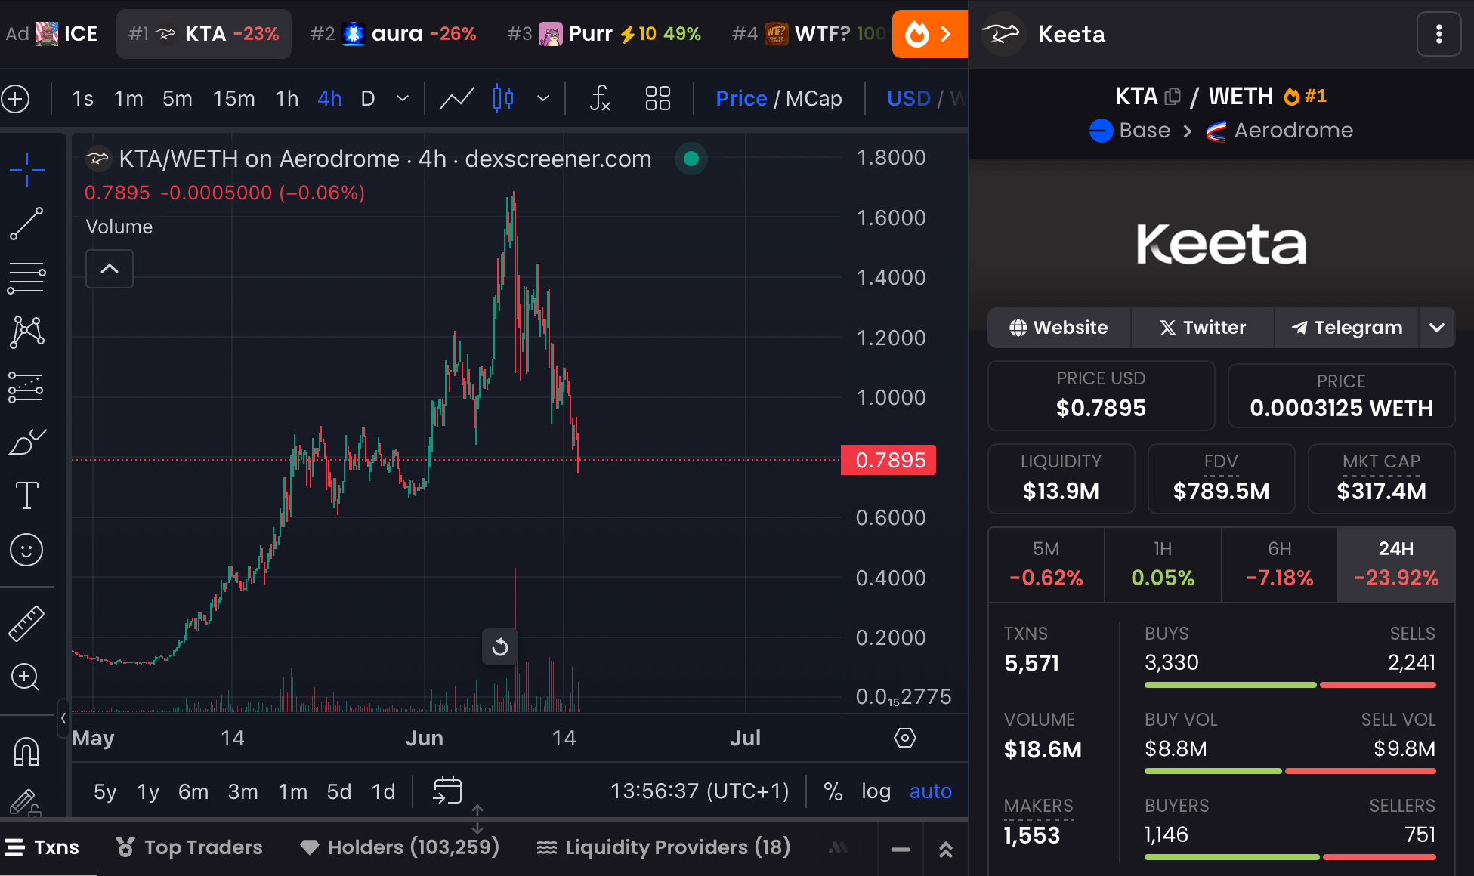
Task: Select the pattern drawing tool
Action: (26, 332)
